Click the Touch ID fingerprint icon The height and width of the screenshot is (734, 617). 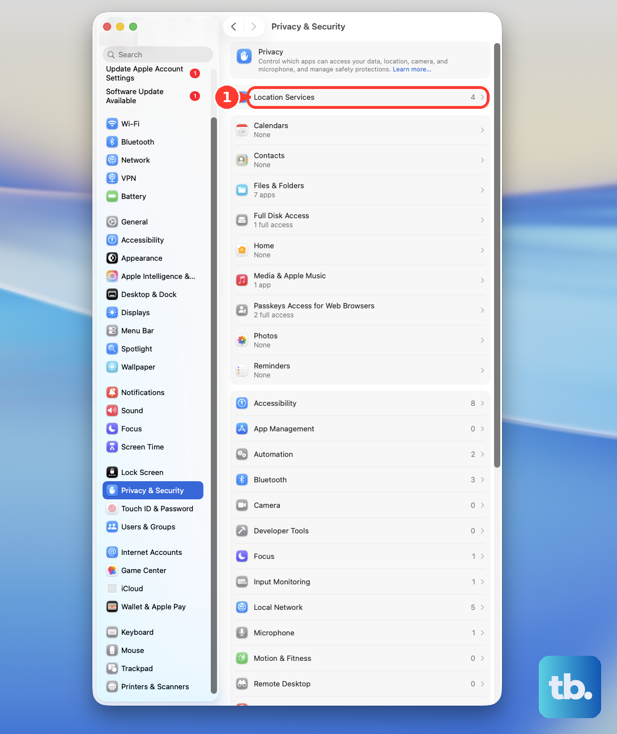[112, 508]
